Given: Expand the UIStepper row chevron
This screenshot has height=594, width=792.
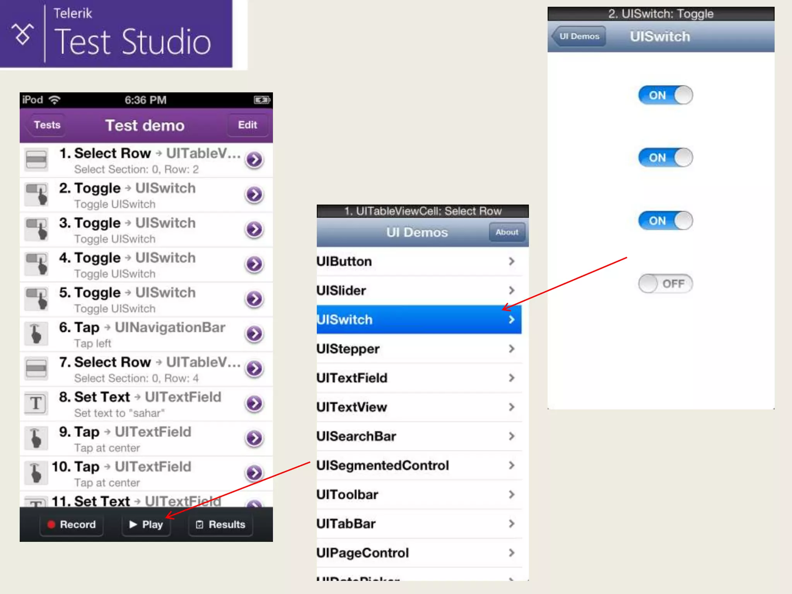Looking at the screenshot, I should pos(511,349).
